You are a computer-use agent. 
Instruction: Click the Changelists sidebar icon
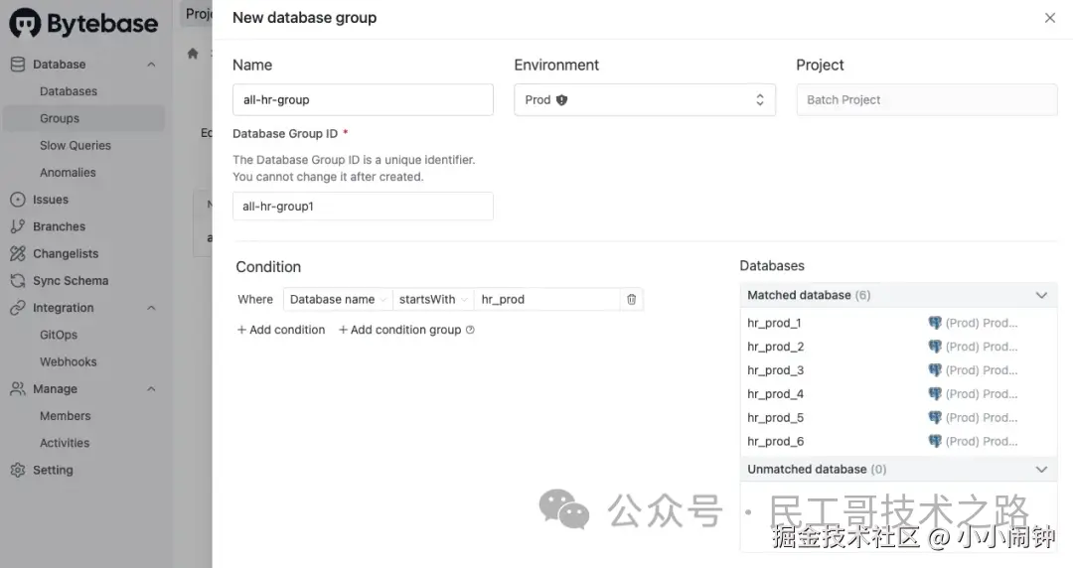coord(17,254)
